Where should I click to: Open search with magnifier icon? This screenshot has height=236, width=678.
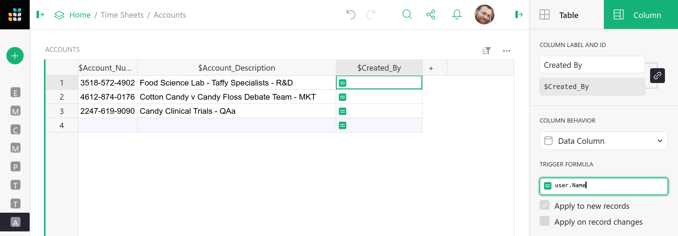[407, 14]
